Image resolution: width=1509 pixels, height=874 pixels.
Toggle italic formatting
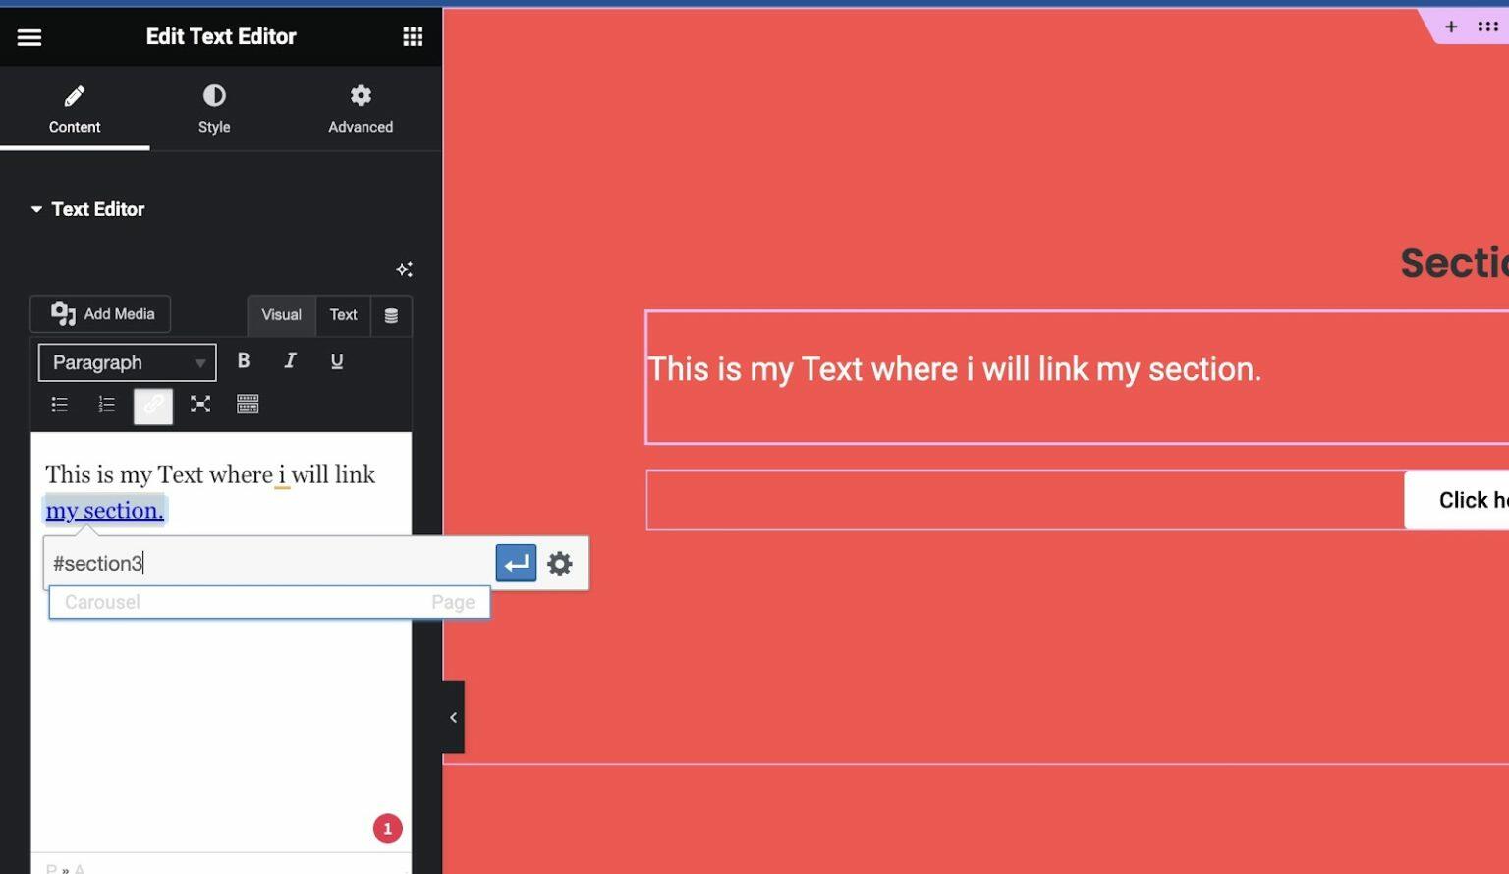[x=290, y=361]
